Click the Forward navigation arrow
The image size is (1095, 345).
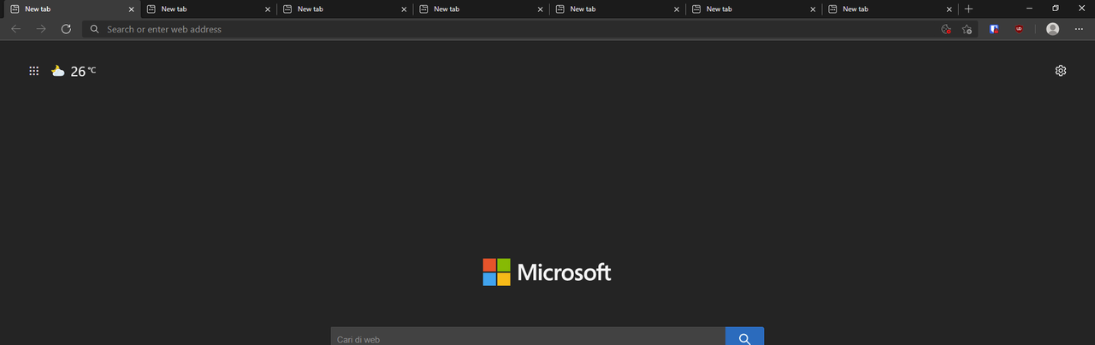(41, 29)
